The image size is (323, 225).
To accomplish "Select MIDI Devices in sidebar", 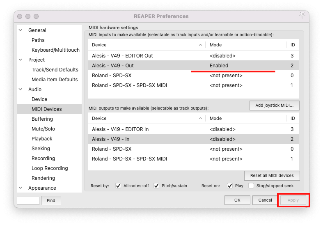I will (49, 109).
